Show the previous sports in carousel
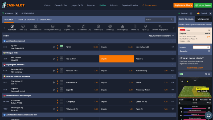The width and height of the screenshot is (213, 120). click(x=4, y=28)
